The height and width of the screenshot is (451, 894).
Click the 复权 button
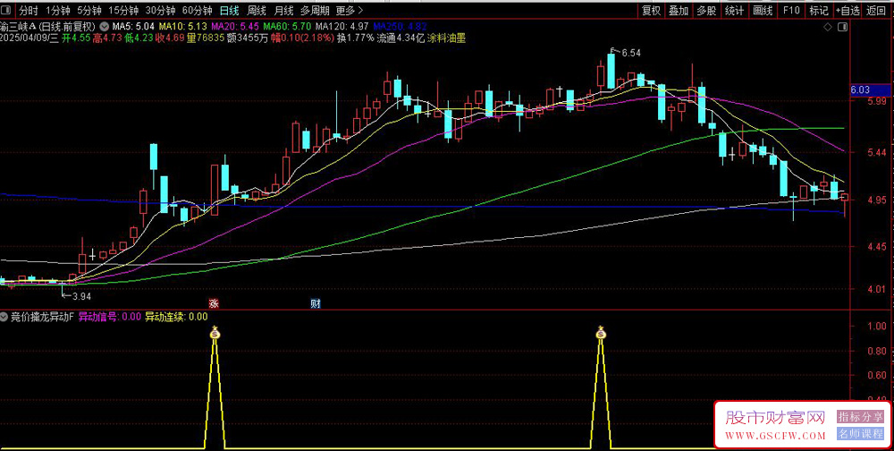[x=651, y=10]
